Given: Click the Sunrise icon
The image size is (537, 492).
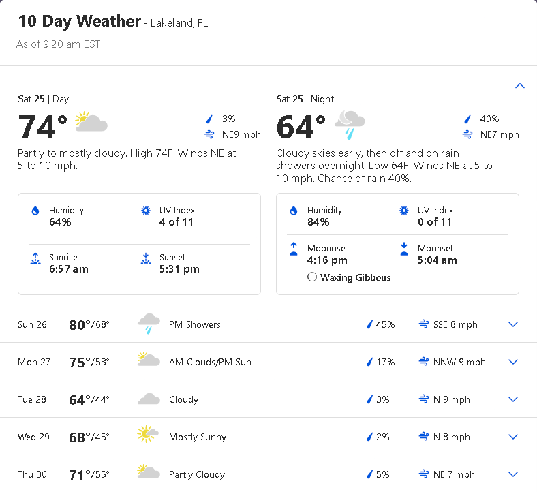Looking at the screenshot, I should click(x=35, y=258).
